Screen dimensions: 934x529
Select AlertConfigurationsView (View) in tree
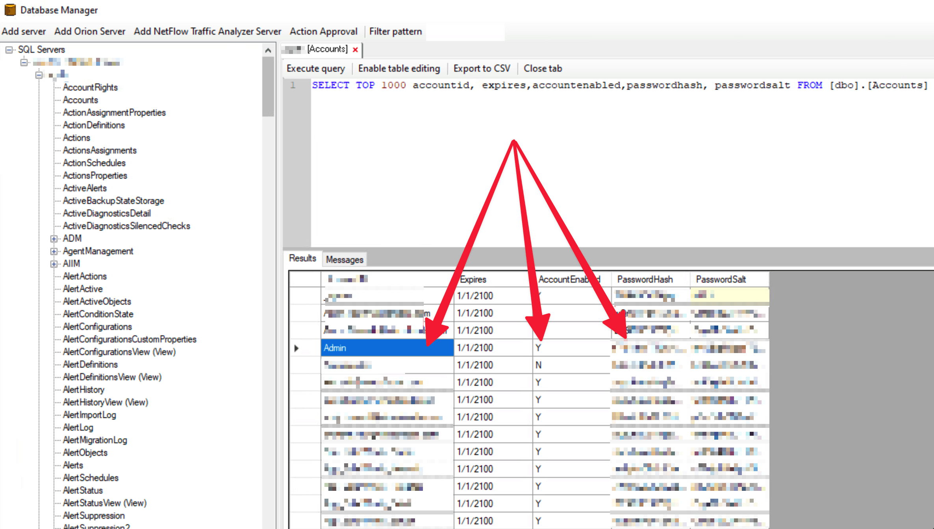[119, 352]
